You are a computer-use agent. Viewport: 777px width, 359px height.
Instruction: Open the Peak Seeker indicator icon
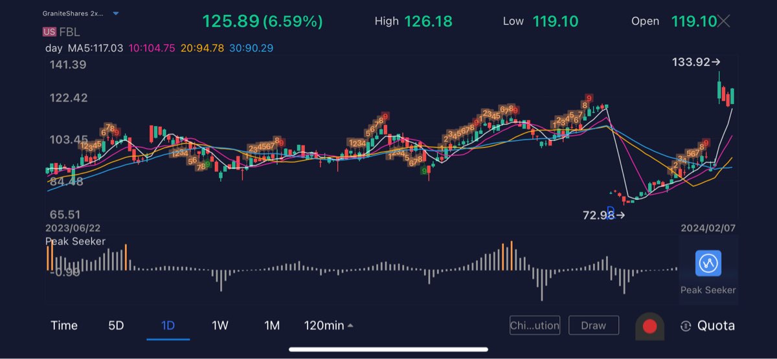click(x=708, y=263)
